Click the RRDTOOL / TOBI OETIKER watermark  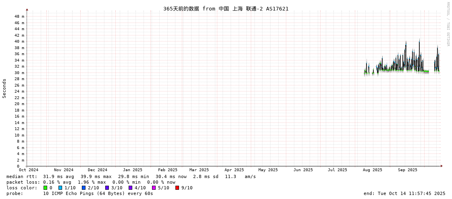448,24
